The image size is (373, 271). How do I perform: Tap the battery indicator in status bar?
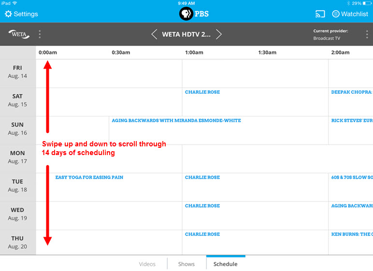click(x=367, y=3)
